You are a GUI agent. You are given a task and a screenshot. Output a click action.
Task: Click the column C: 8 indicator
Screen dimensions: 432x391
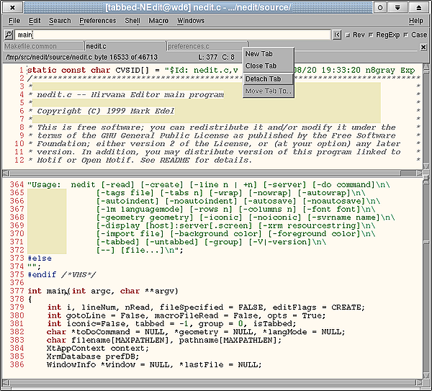click(228, 58)
